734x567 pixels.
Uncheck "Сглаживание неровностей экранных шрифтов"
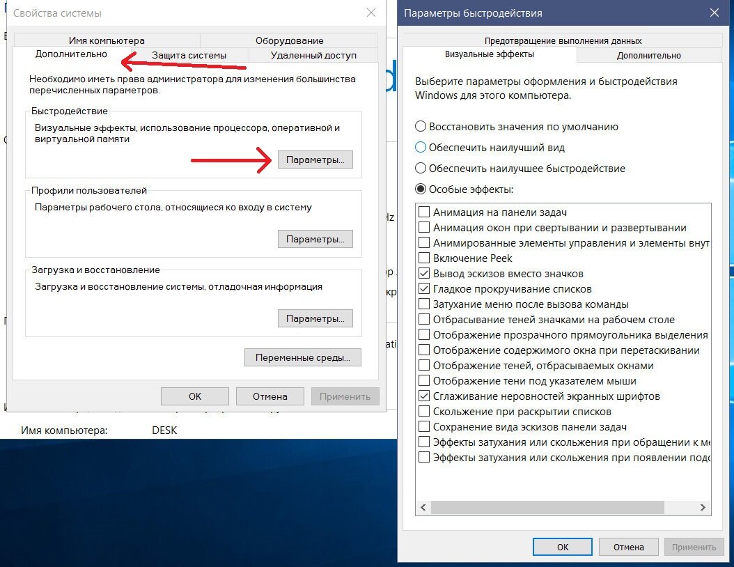click(424, 396)
